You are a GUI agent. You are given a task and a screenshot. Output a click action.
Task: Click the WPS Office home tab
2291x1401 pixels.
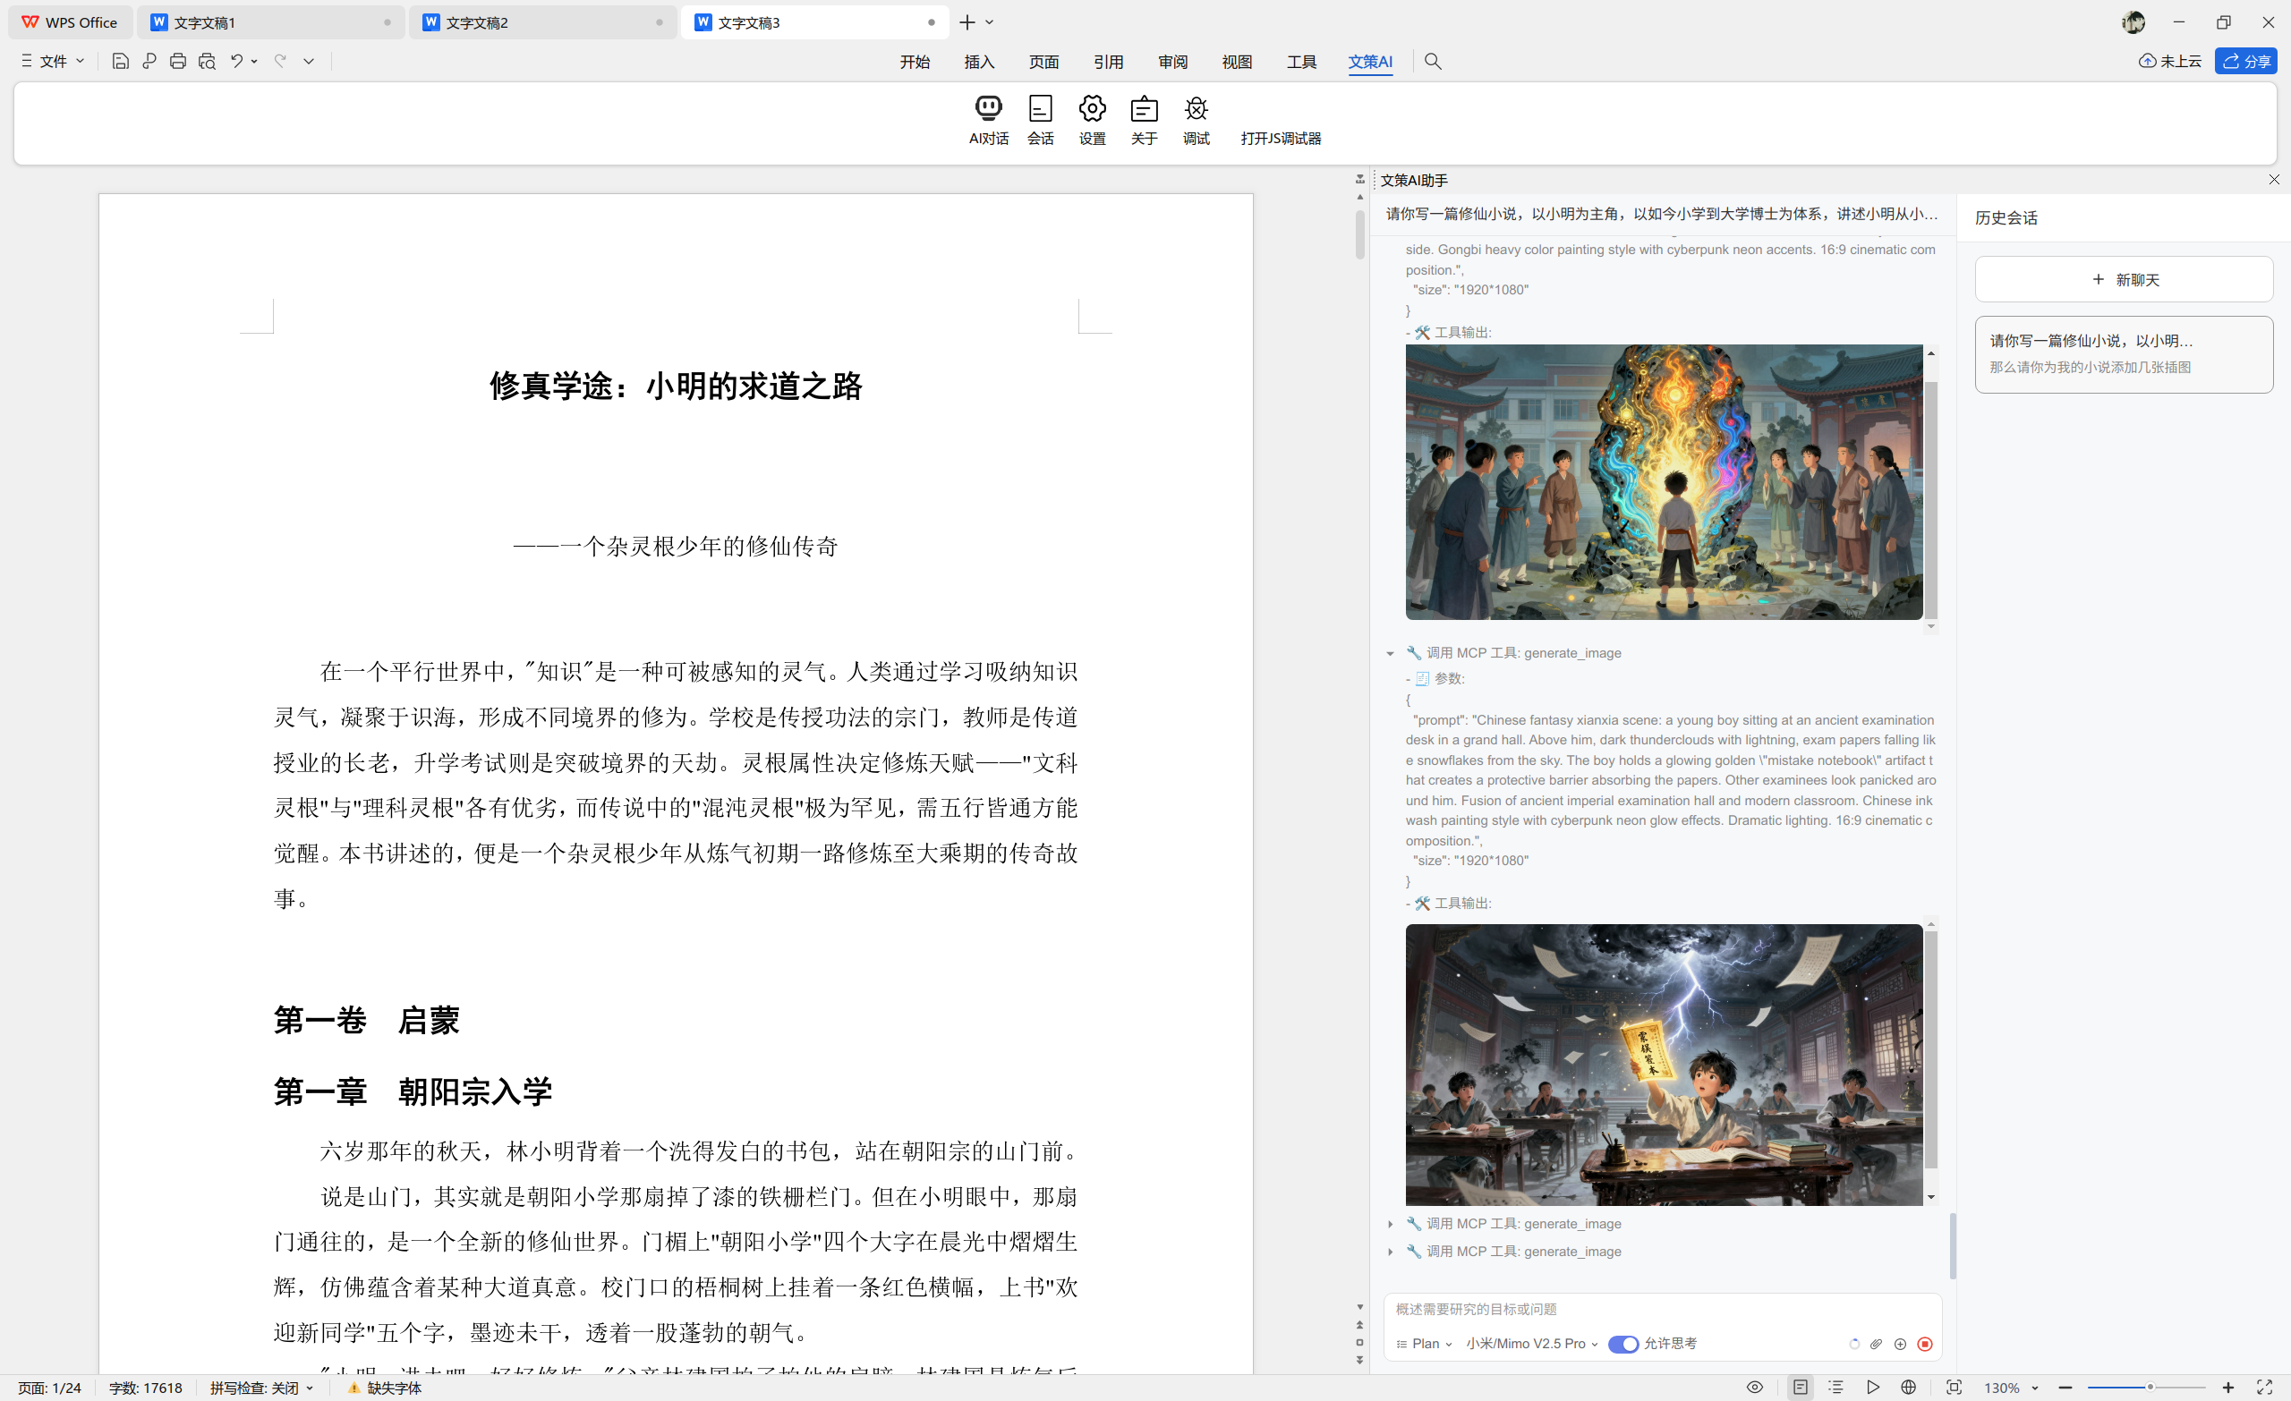[x=70, y=22]
